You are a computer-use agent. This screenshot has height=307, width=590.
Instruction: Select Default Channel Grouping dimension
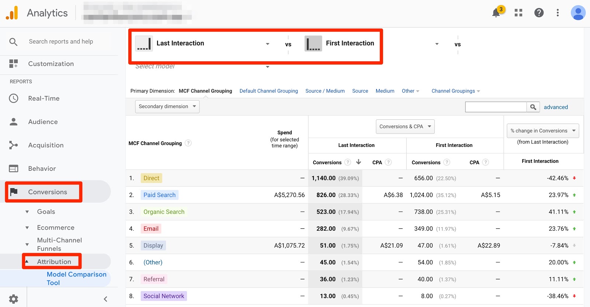pos(269,91)
